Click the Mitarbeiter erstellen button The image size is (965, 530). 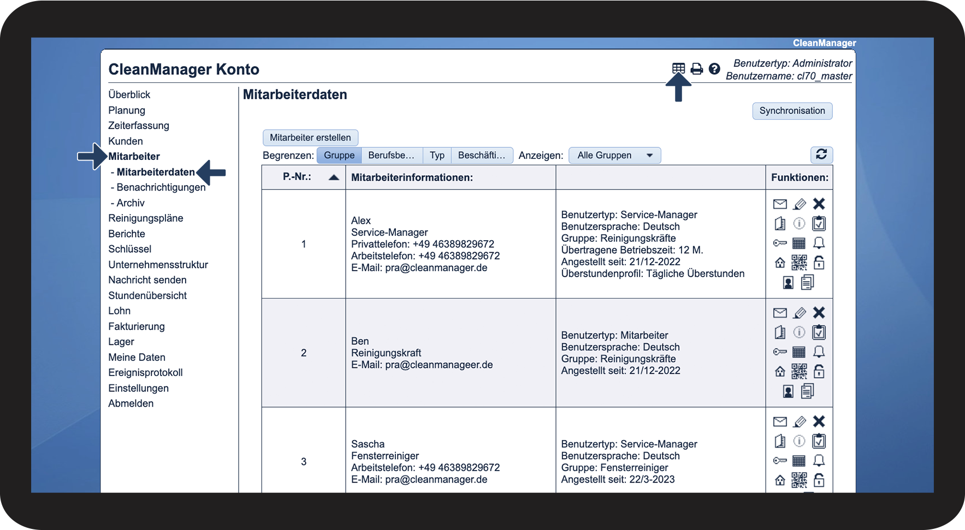(x=310, y=138)
